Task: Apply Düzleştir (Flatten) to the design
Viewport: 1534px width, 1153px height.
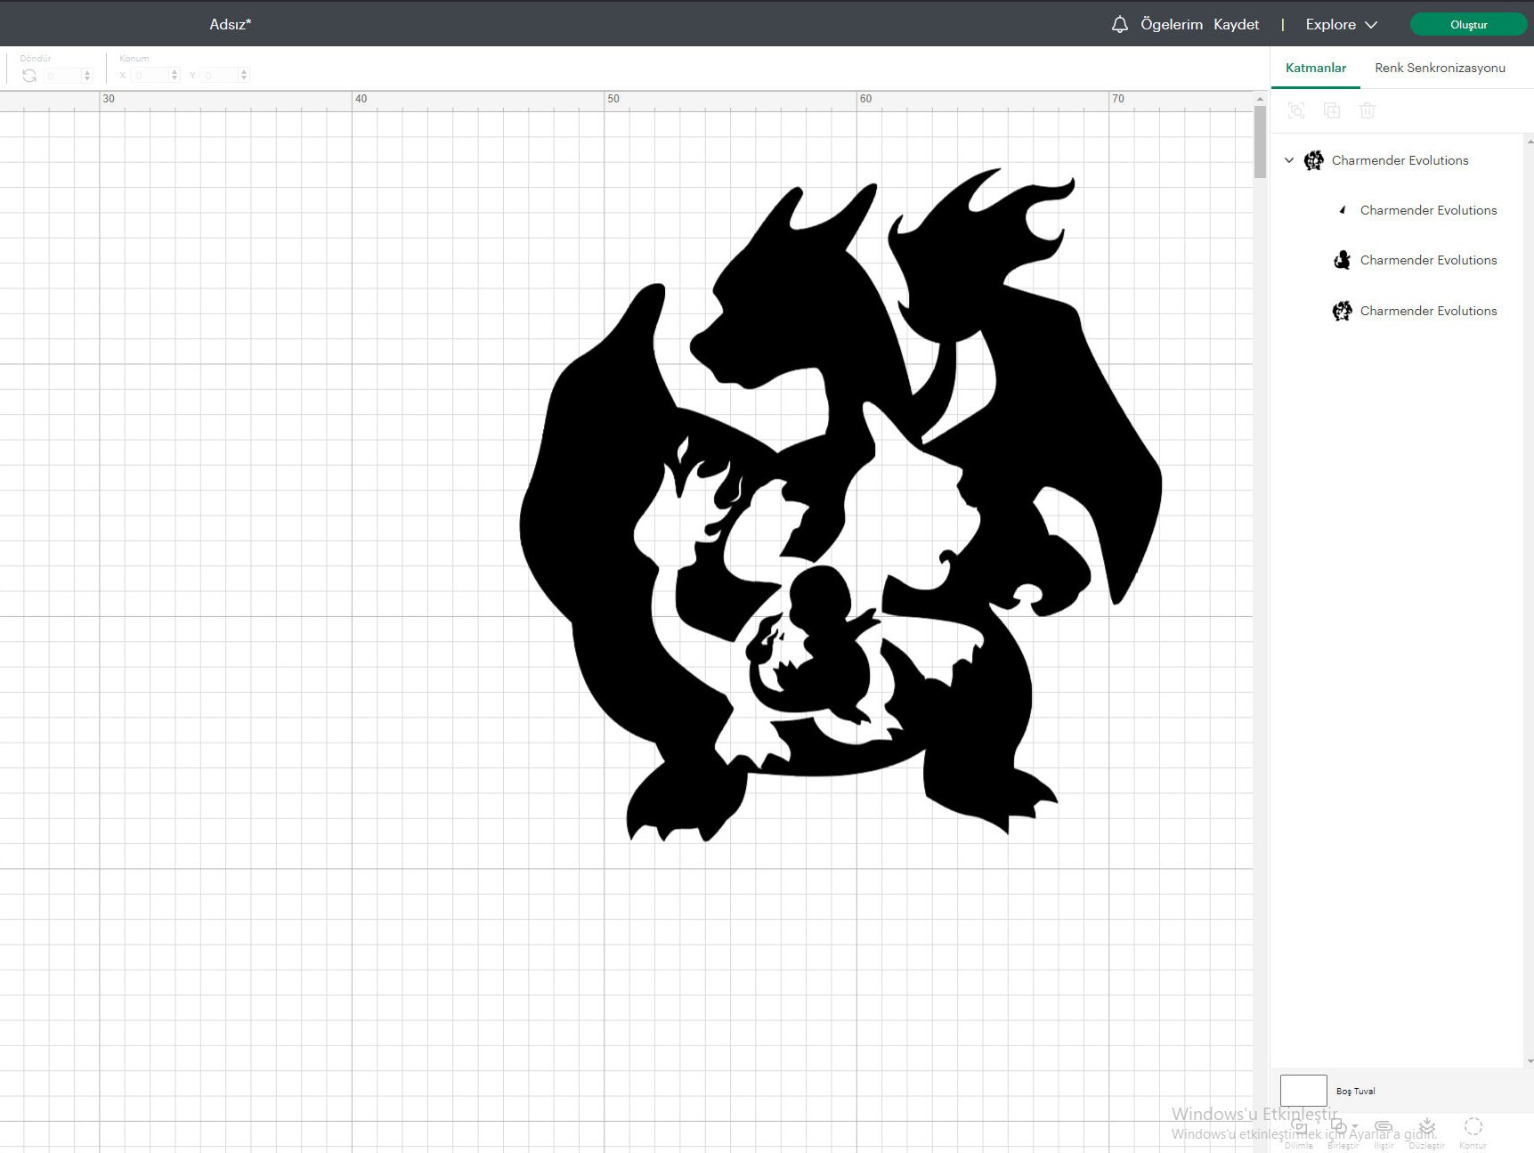Action: click(x=1427, y=1125)
